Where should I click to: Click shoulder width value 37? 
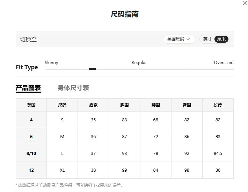93,154
